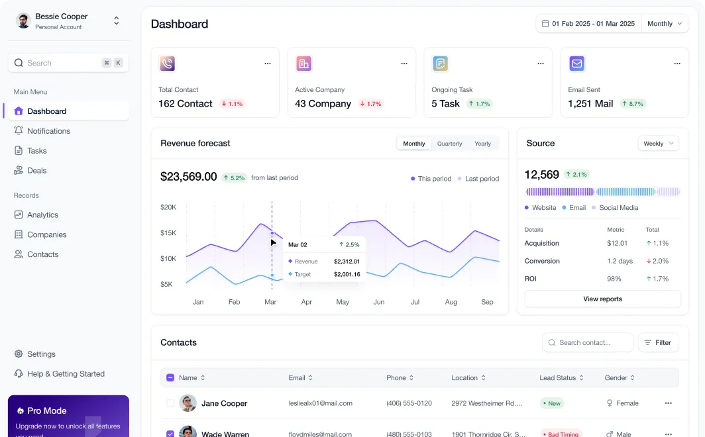The height and width of the screenshot is (437, 705).
Task: Select the Monthly revenue forecast tab
Action: 413,143
